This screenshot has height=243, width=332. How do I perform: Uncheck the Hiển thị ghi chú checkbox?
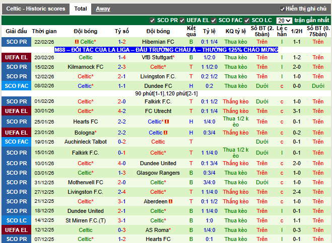point(282,9)
